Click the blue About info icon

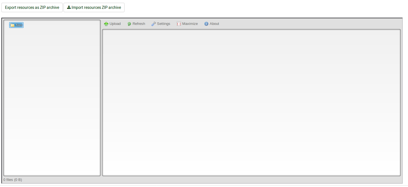(206, 24)
